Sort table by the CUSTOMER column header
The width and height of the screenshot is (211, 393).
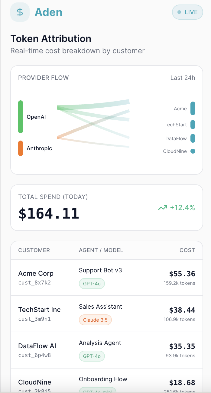tap(34, 250)
